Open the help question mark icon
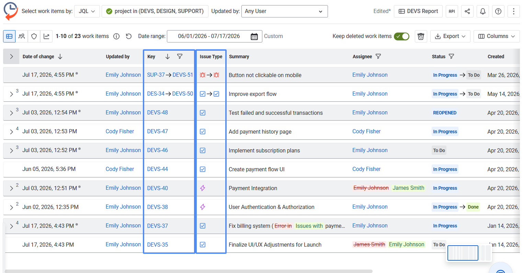Screen dimensions: 523x273 tap(498, 11)
